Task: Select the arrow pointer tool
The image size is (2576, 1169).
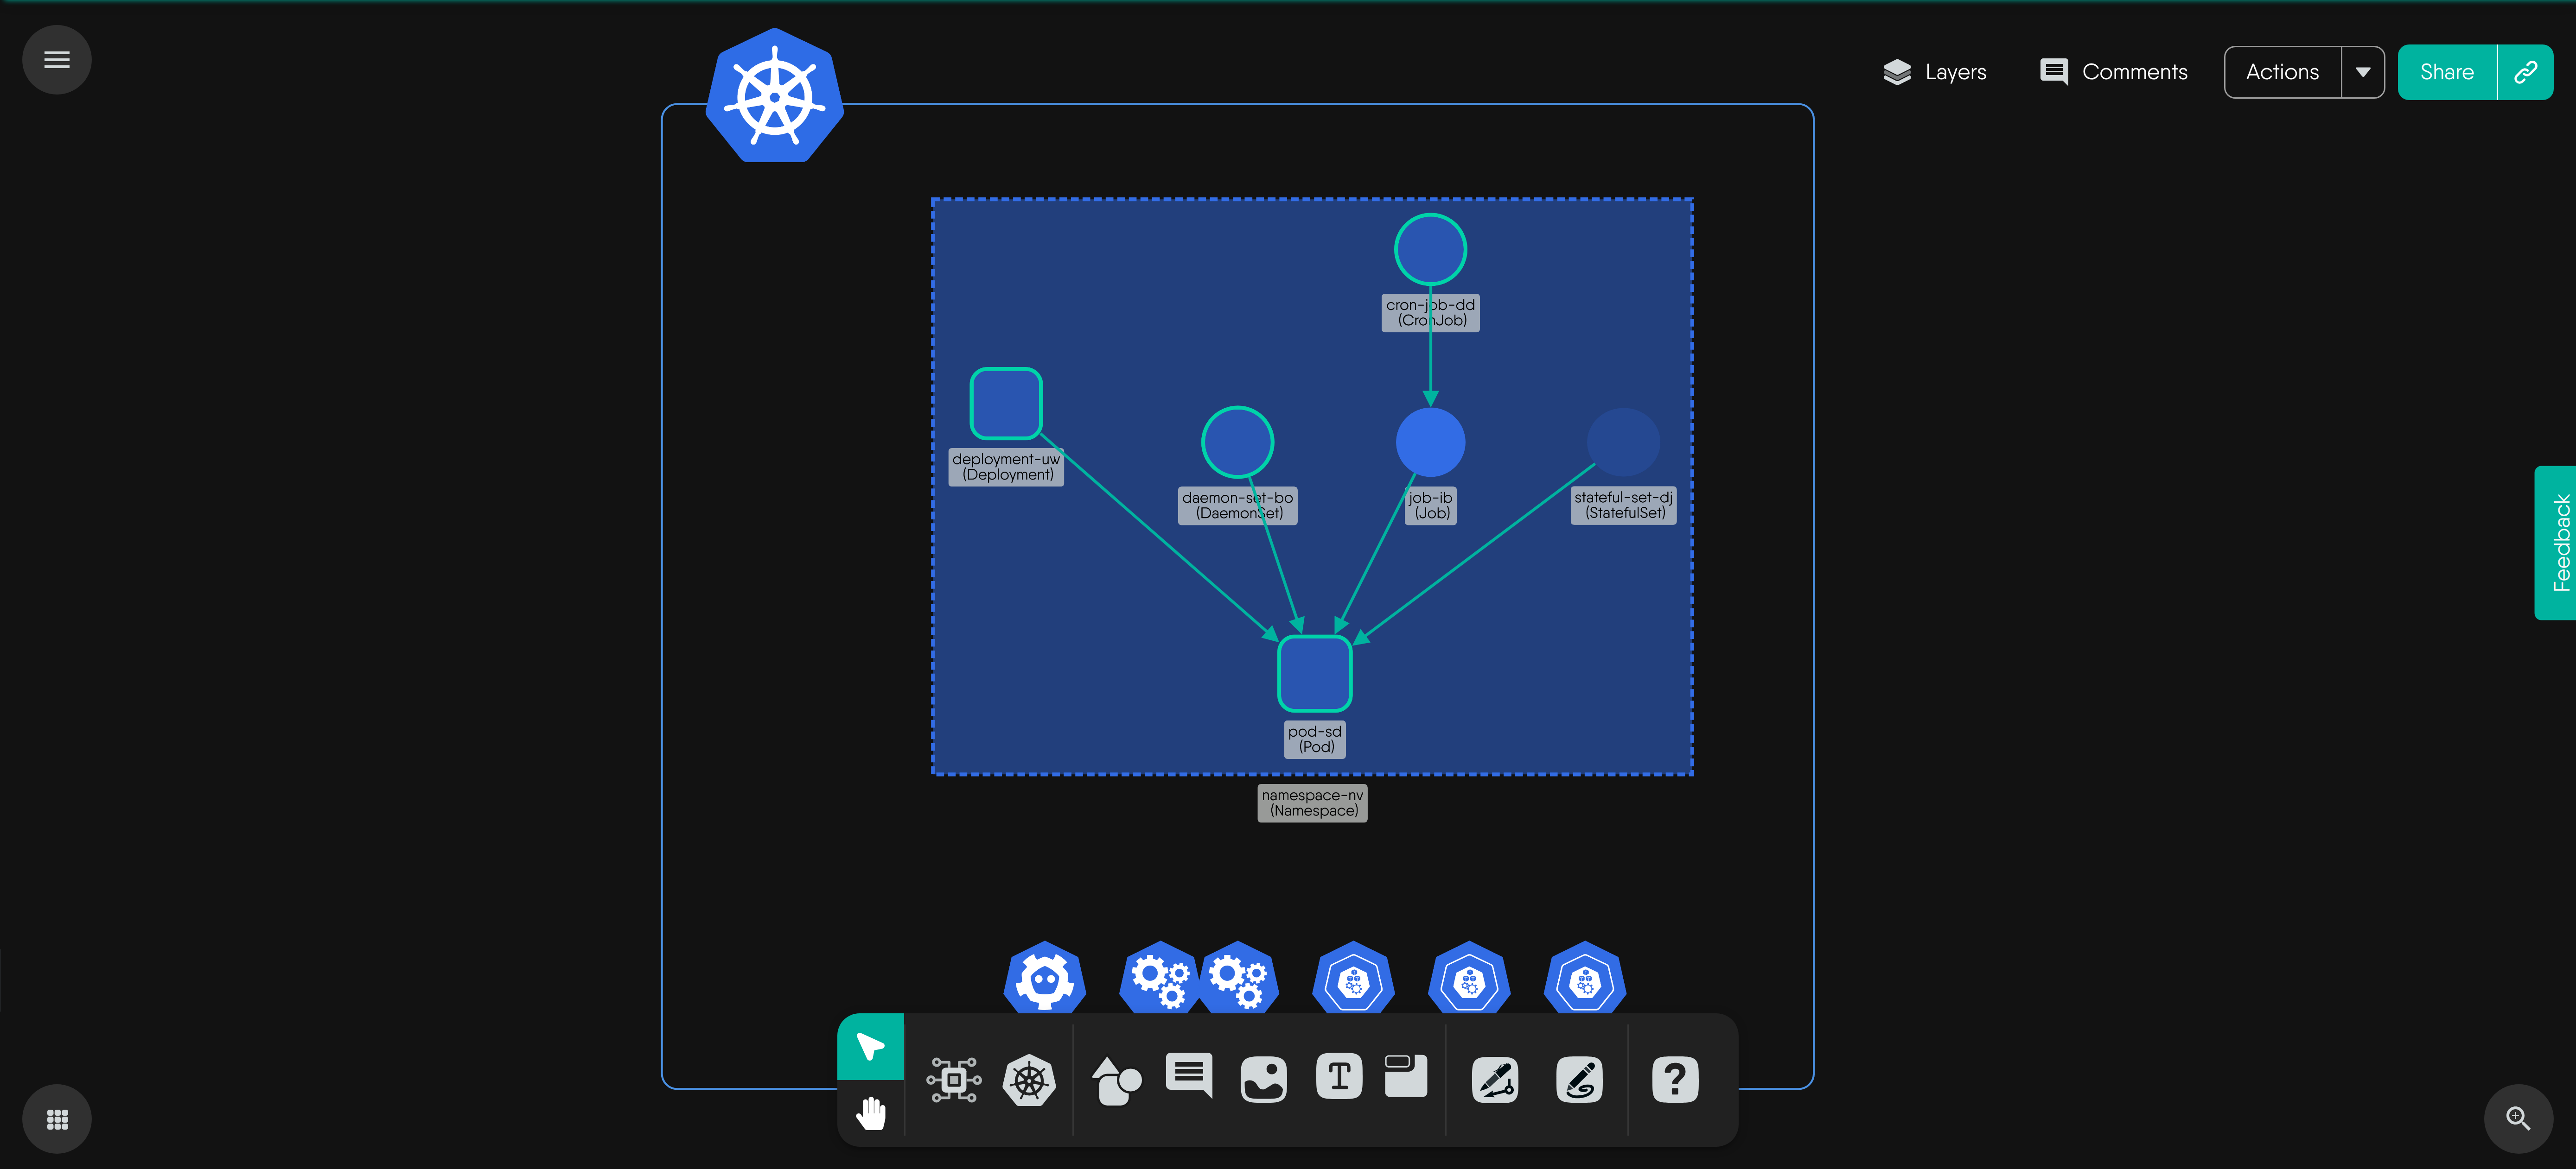Action: [x=870, y=1046]
